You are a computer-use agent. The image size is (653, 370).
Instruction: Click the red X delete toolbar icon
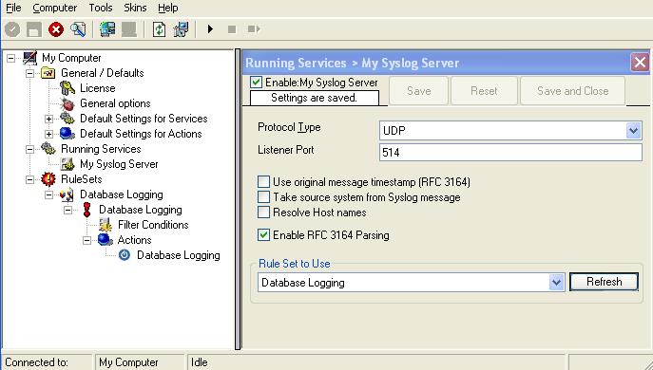56,29
